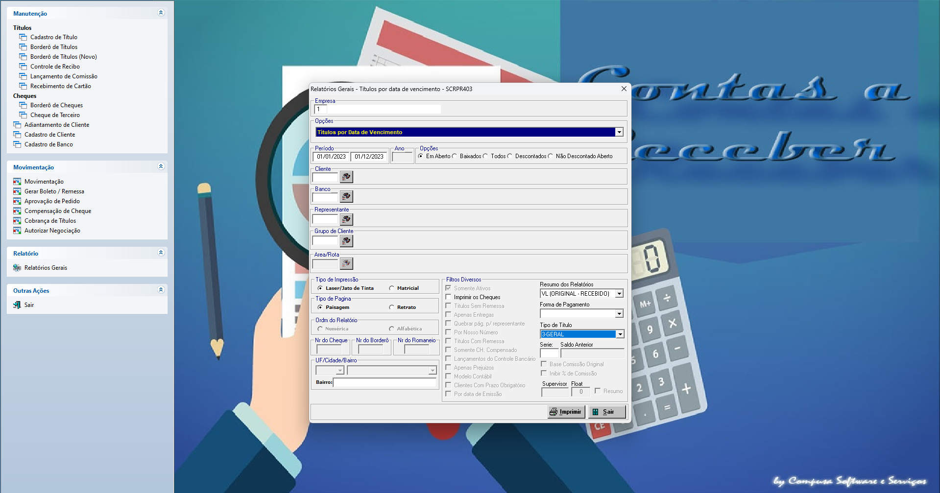Click the Cobrança de Títulos icon

point(17,221)
